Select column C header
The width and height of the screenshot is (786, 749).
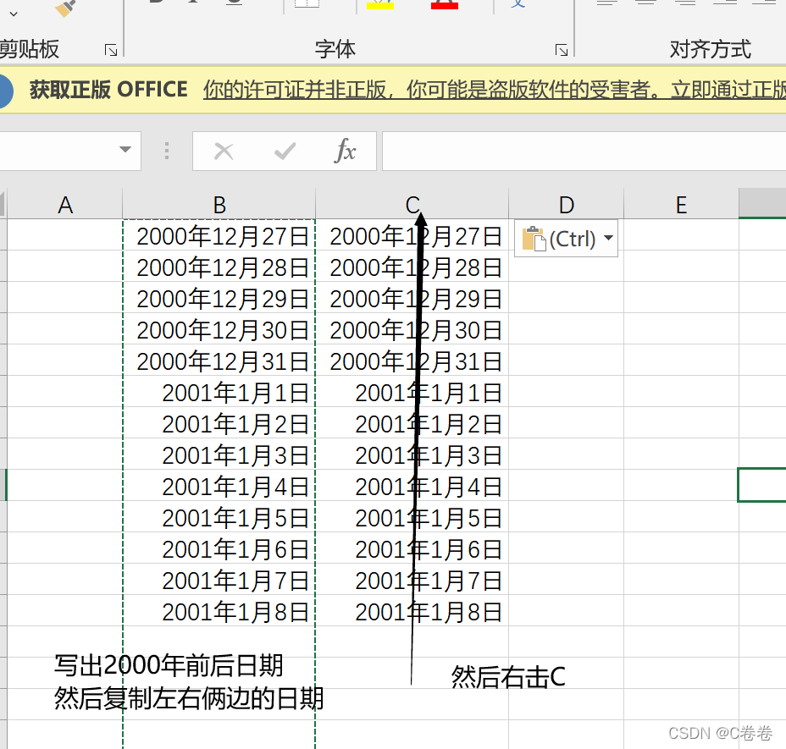click(412, 205)
